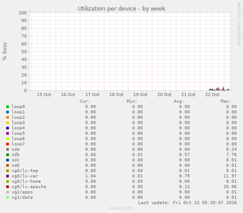Click the sdb min value 0.02
Viewport: 243px width, 213px height.
[x=137, y=155]
